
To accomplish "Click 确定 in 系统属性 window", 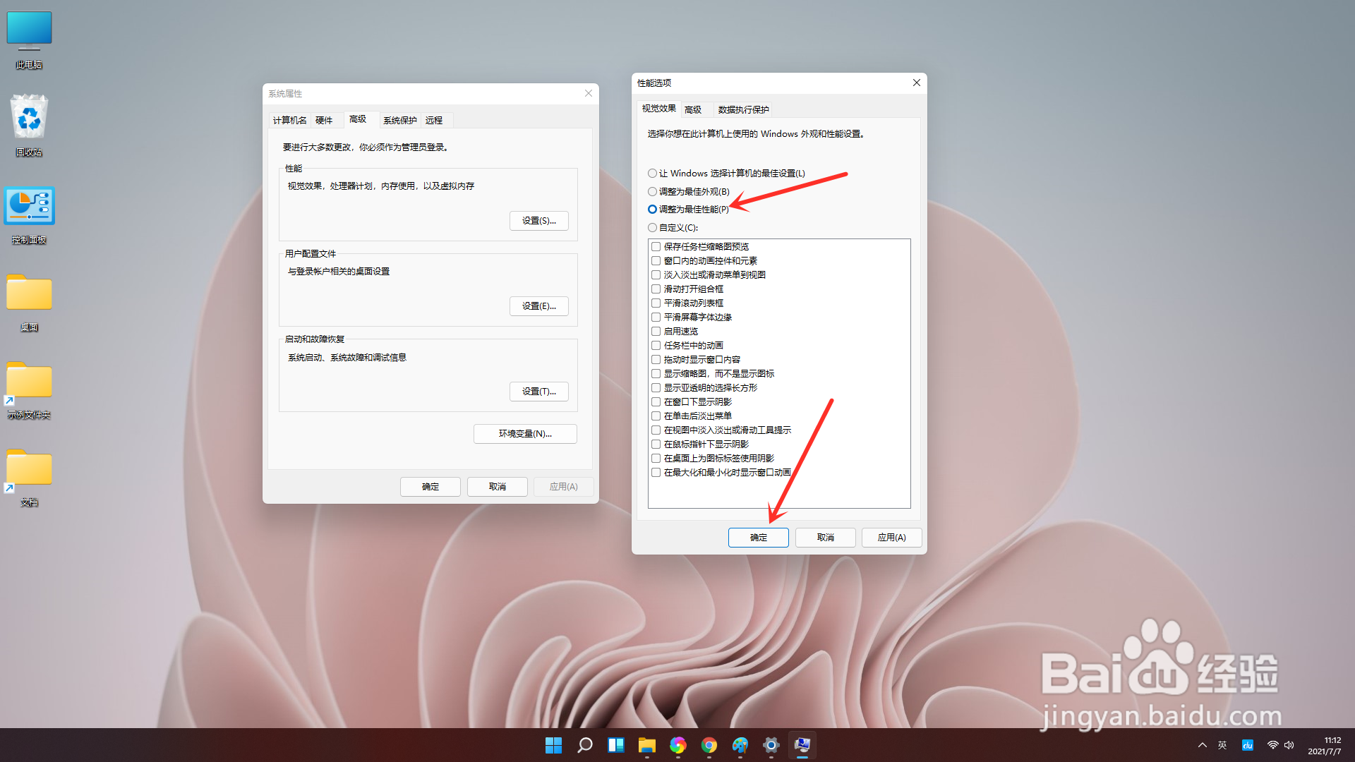I will 430,487.
